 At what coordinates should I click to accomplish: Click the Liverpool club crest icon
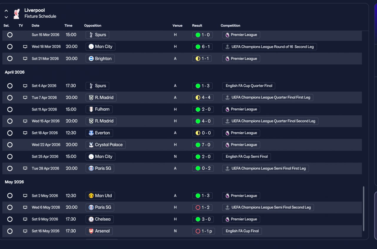pos(16,14)
